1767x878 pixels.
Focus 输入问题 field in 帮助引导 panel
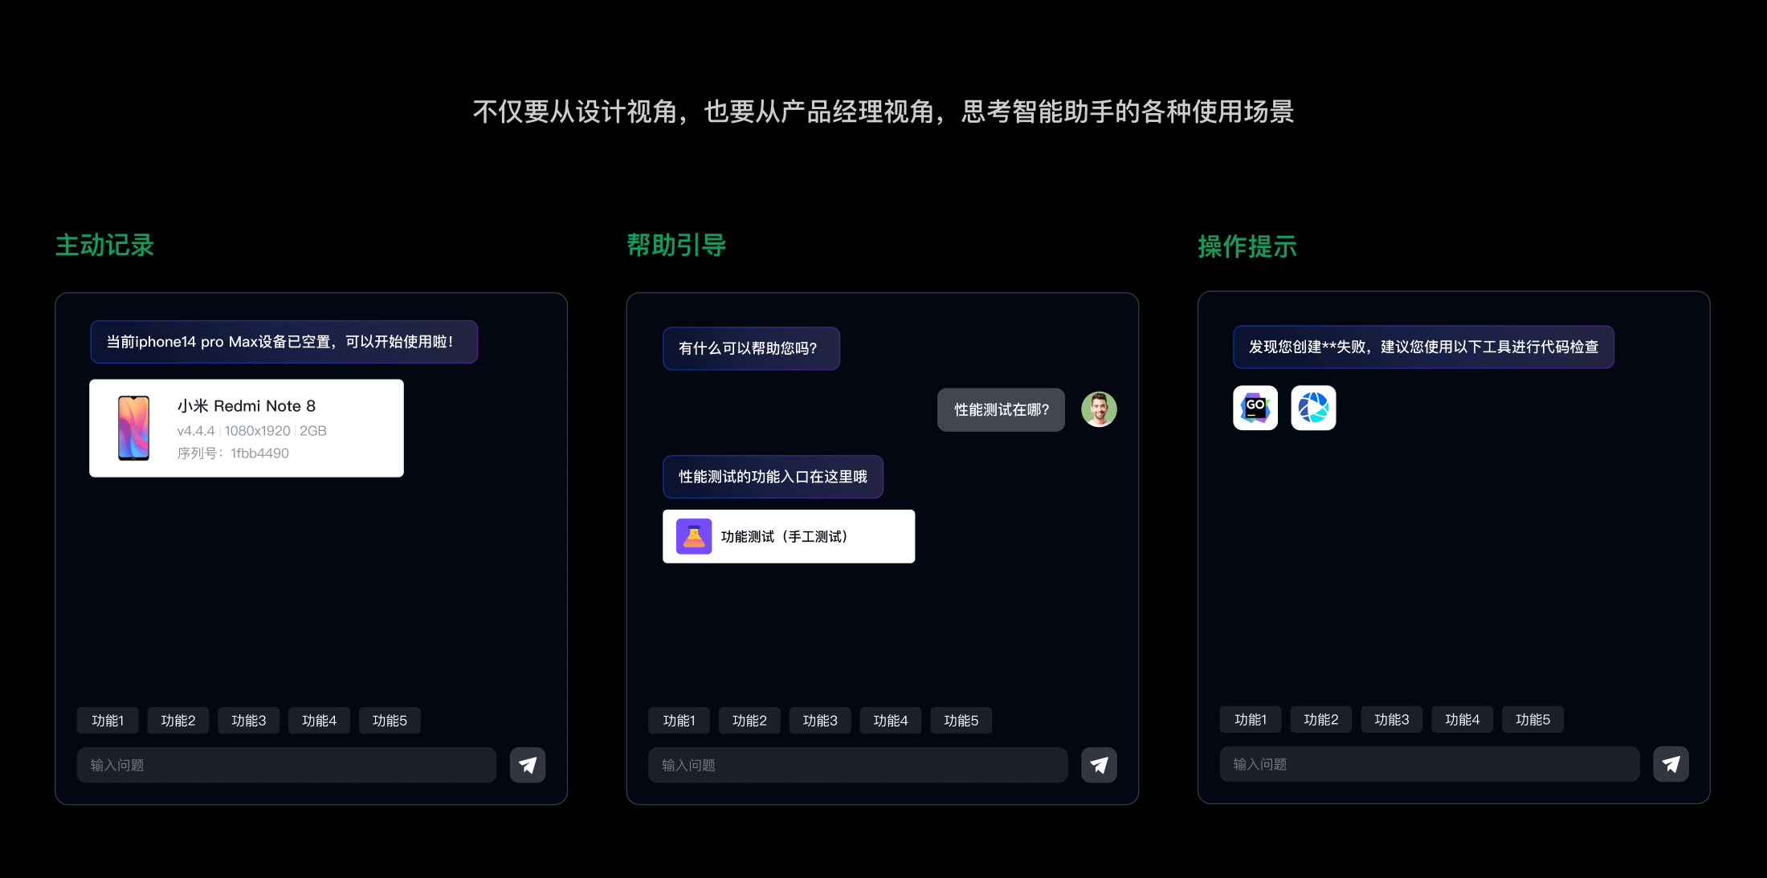(858, 765)
